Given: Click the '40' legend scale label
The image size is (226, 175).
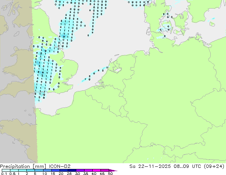Looking at the screenshot, I should tap(94, 174).
